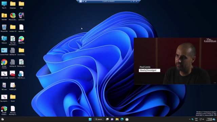Open ENG TRQ language switcher
The image size is (217, 122).
point(196,119)
